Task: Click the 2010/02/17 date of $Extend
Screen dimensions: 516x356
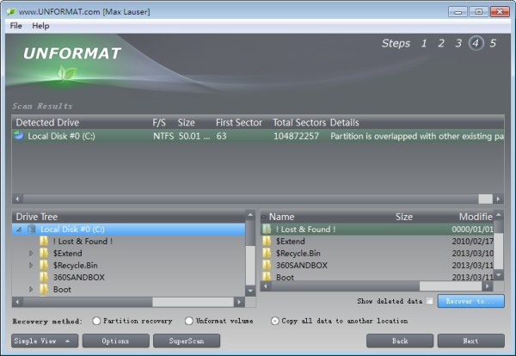Action: point(472,241)
